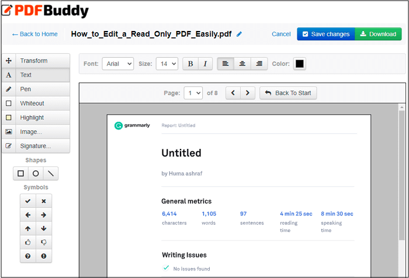This screenshot has height=278, width=409.
Task: Choose the line shape
Action: [x=51, y=173]
